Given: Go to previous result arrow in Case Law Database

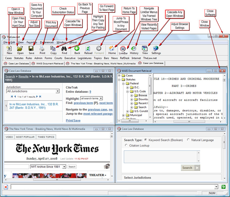Looking at the screenshot, I should click(x=15, y=96).
